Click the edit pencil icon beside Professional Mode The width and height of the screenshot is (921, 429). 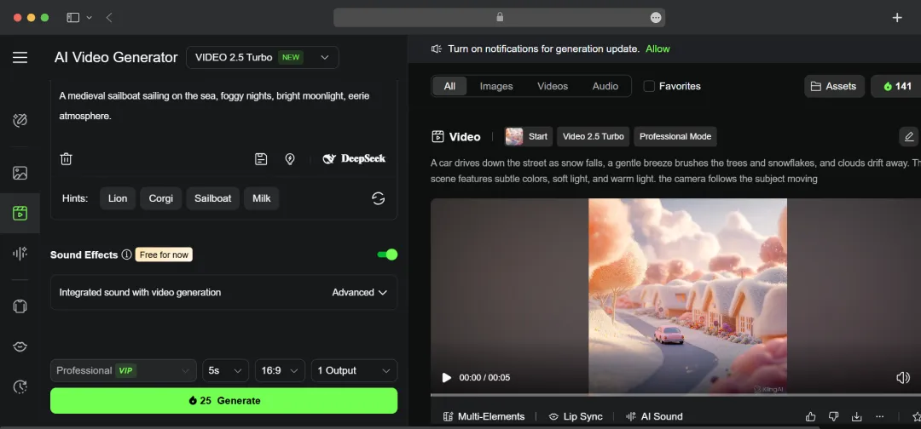coord(909,136)
